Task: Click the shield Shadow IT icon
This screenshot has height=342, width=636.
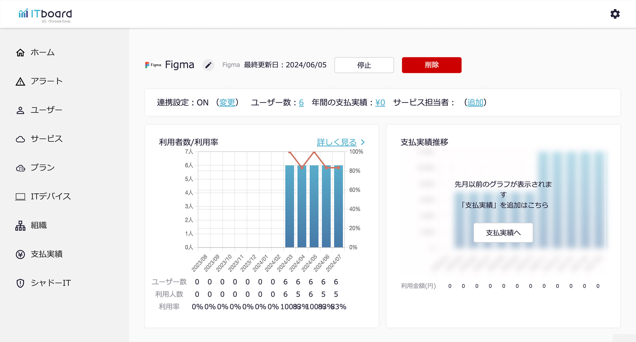Action: pos(21,283)
